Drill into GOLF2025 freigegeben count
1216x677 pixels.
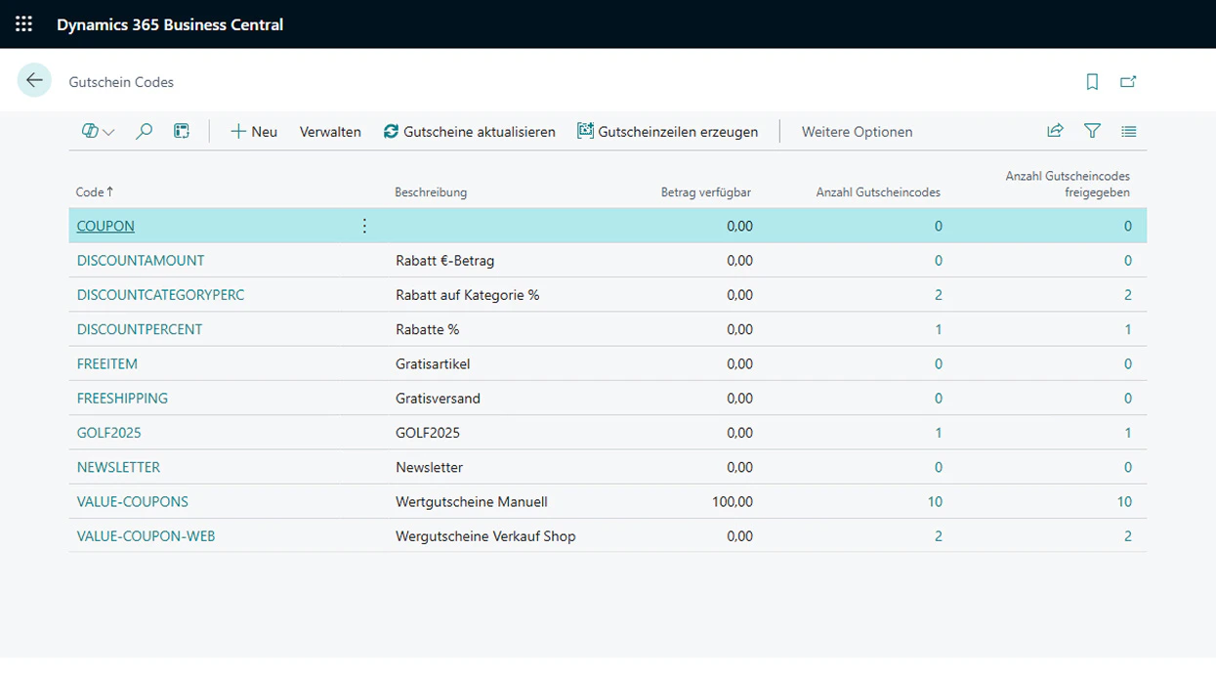coord(1128,433)
